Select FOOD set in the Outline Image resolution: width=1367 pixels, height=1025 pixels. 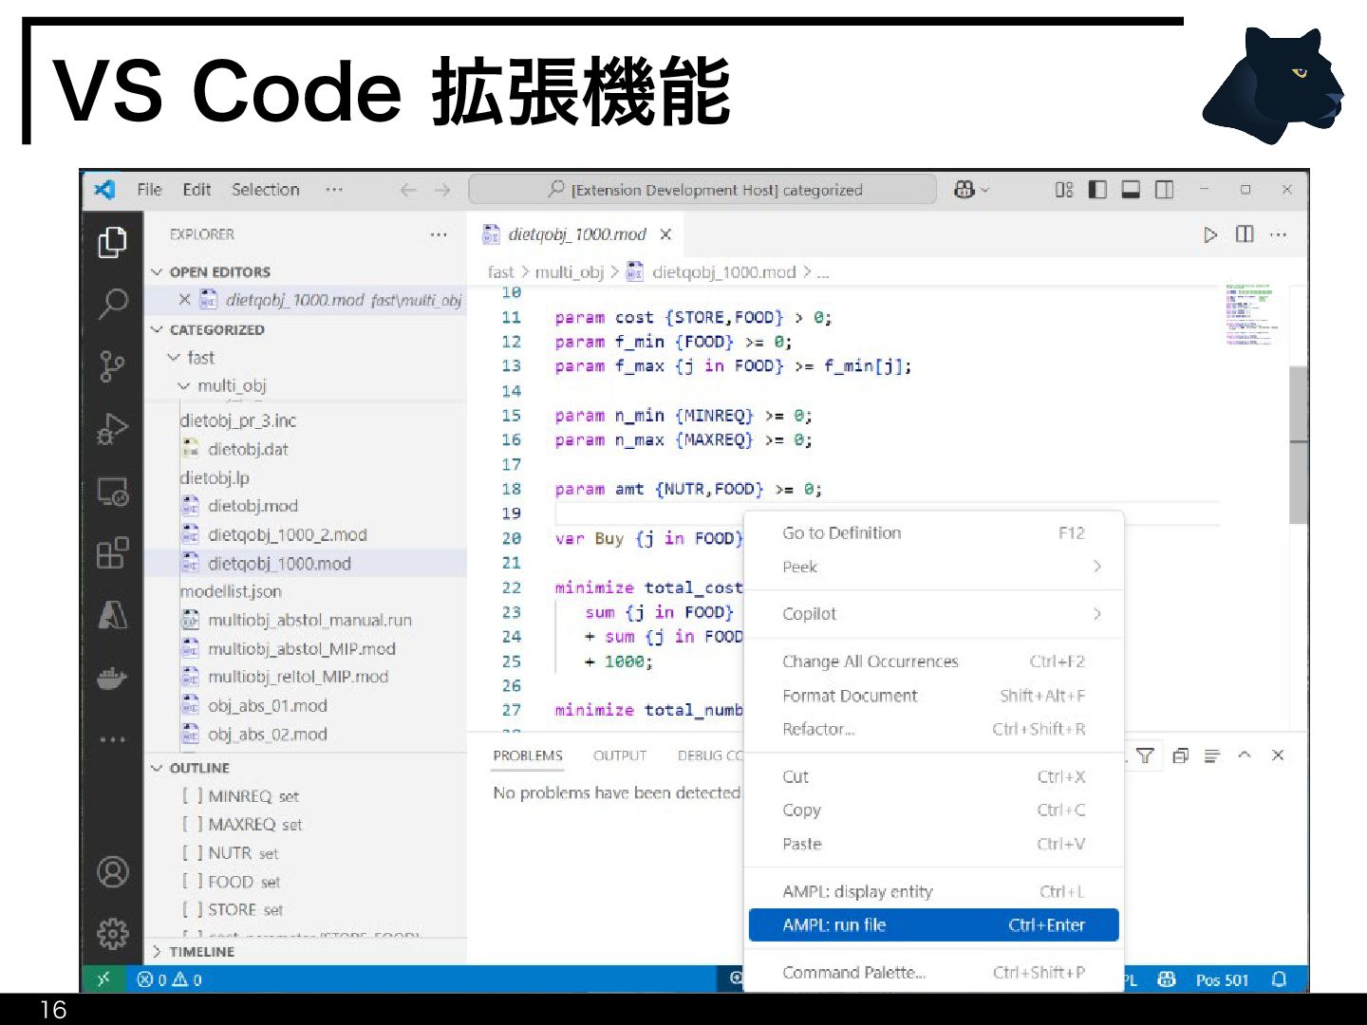(x=243, y=882)
